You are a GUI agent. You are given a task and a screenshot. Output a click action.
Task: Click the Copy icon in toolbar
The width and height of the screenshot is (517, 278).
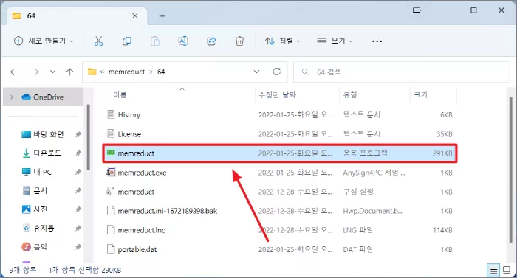click(127, 41)
